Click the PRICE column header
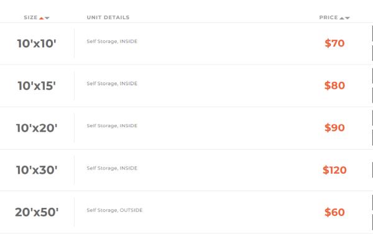This screenshot has width=373, height=234. 328,17
